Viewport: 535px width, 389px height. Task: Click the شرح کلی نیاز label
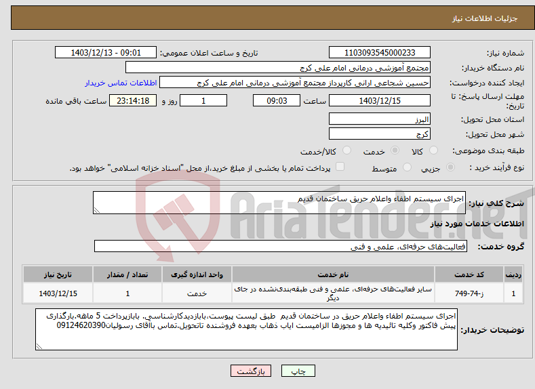[496, 203]
